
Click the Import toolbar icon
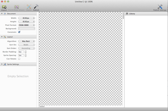(4, 7)
